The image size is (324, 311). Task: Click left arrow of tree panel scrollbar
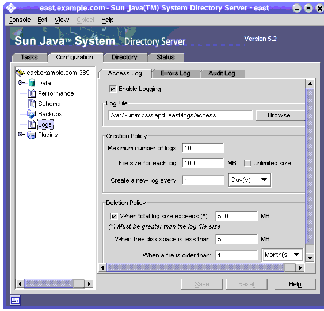click(x=20, y=283)
